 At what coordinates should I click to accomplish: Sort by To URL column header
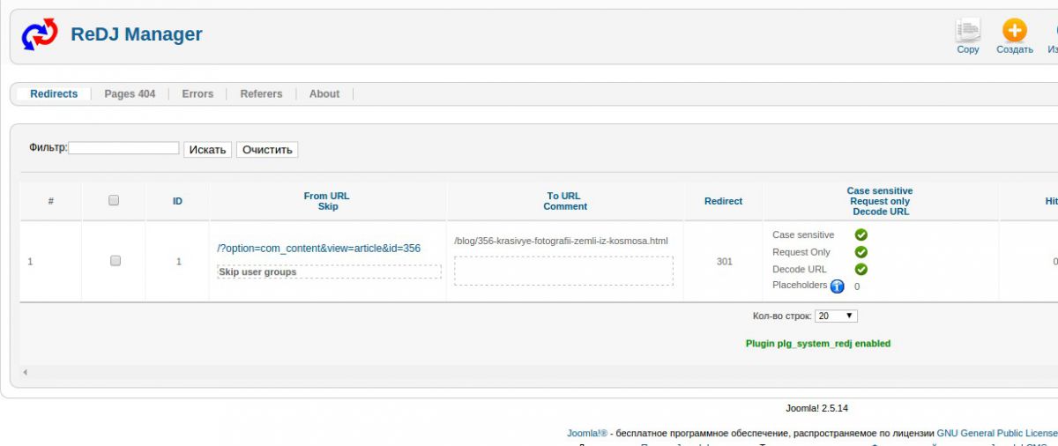[564, 196]
